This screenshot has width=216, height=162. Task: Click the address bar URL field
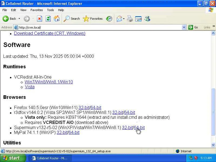(100, 28)
